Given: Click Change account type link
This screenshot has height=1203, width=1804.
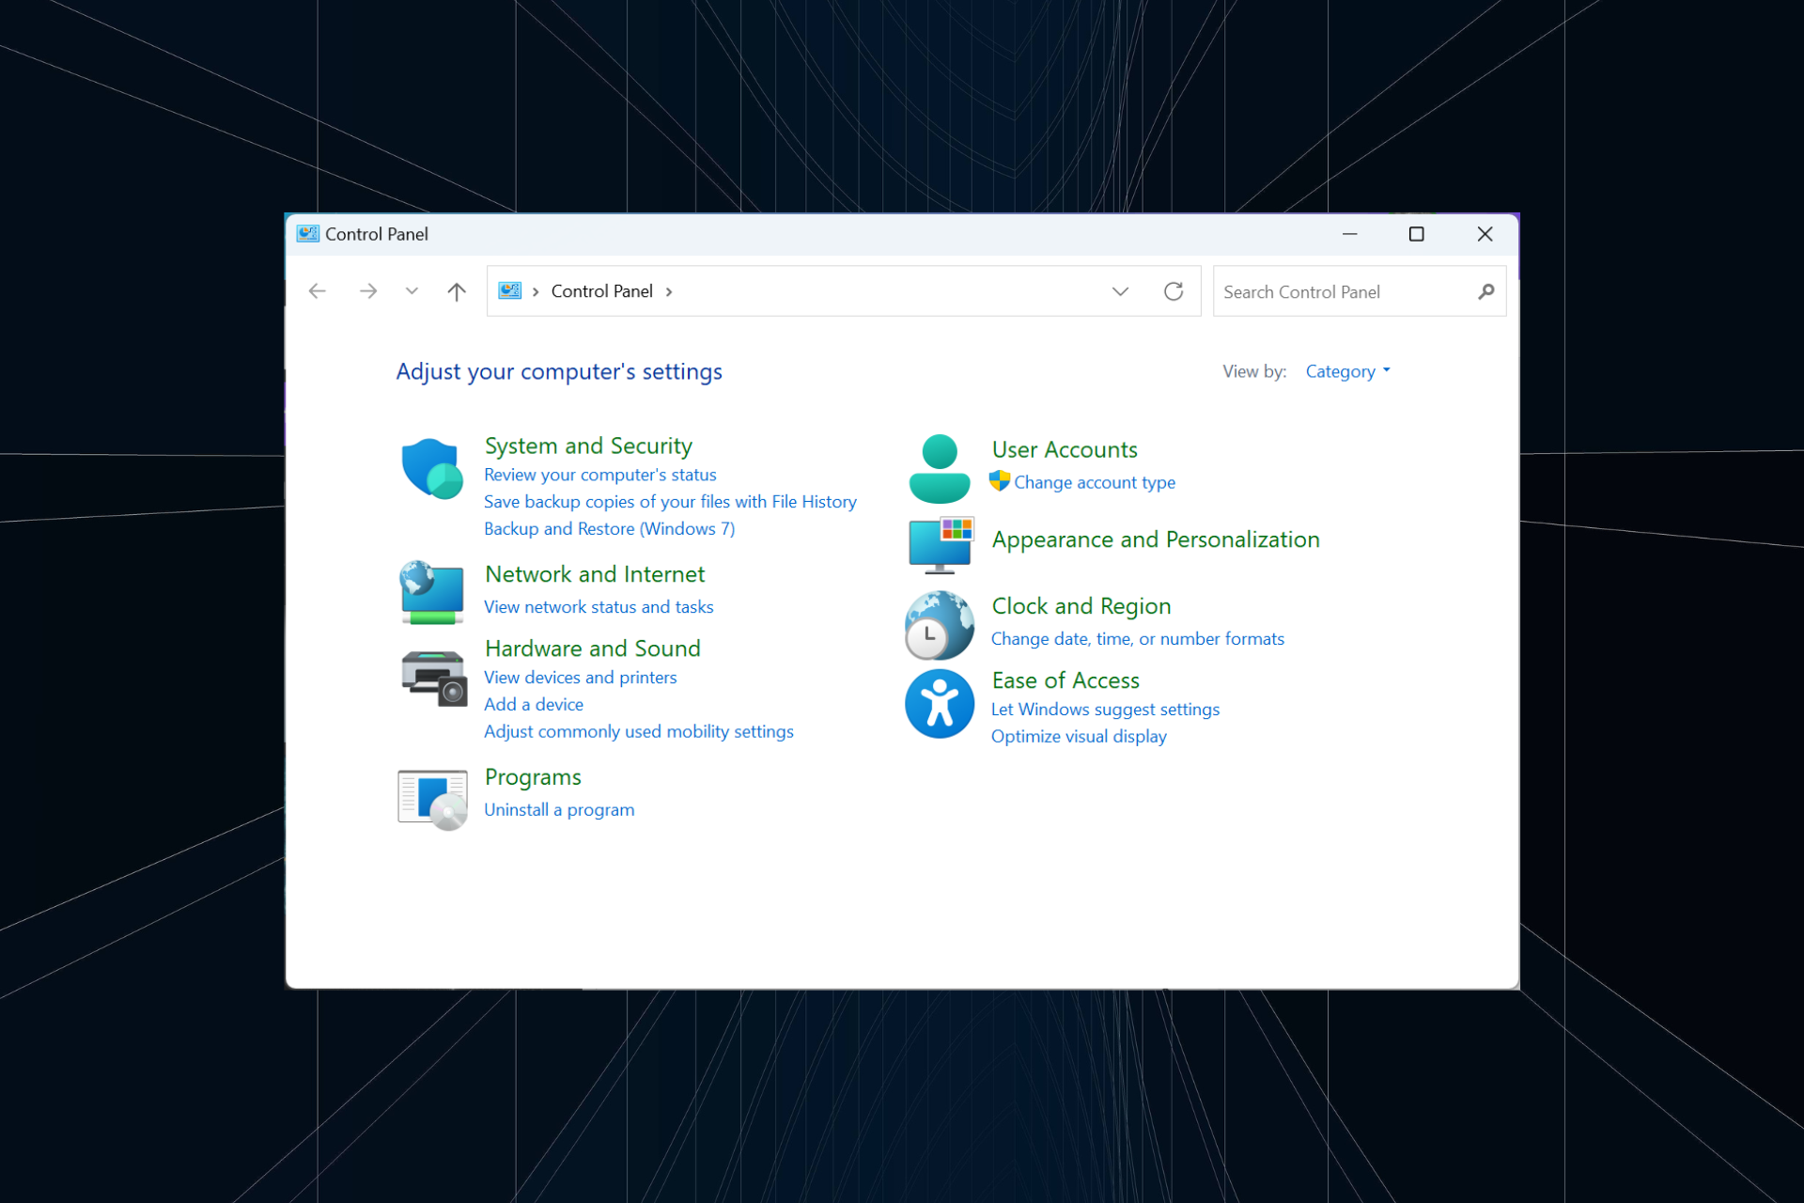Looking at the screenshot, I should (1094, 482).
